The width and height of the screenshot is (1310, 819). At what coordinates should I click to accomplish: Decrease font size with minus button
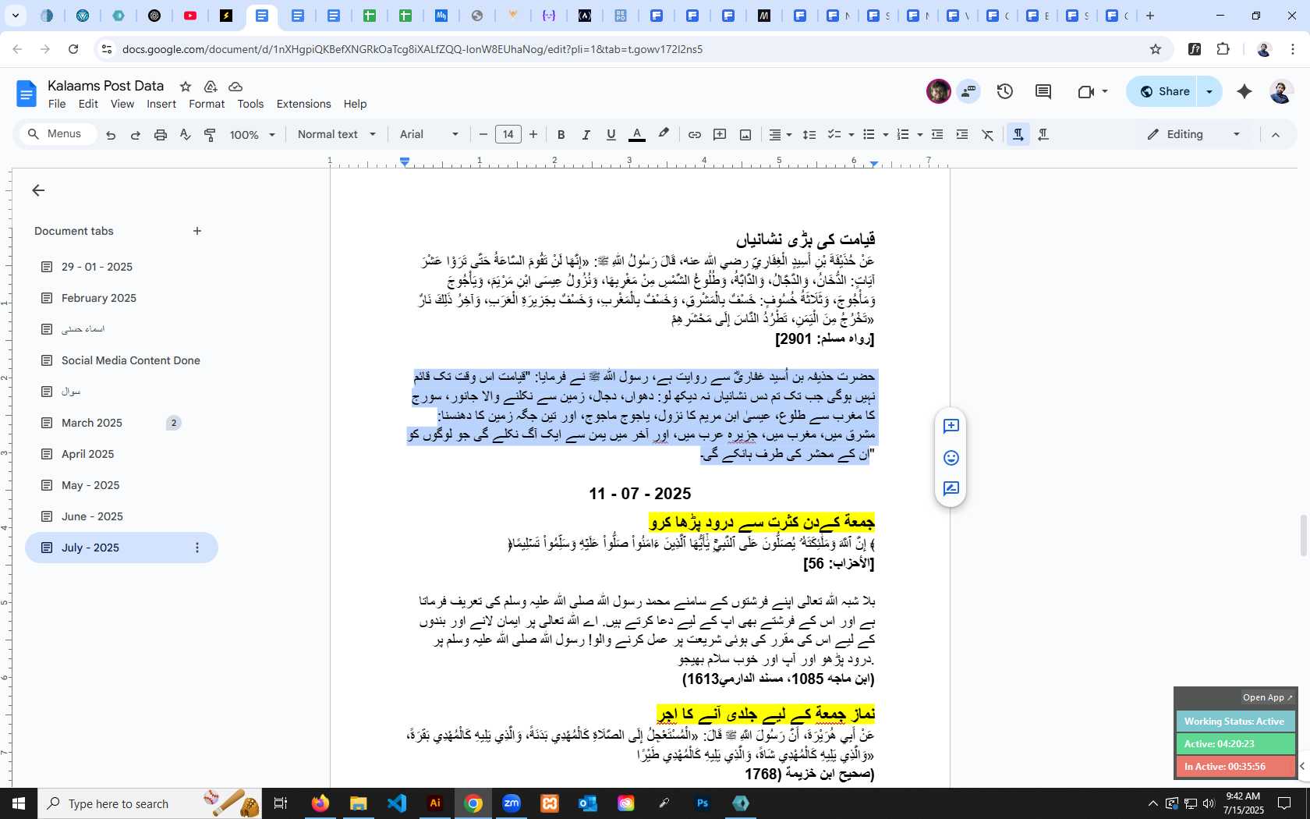coord(483,135)
